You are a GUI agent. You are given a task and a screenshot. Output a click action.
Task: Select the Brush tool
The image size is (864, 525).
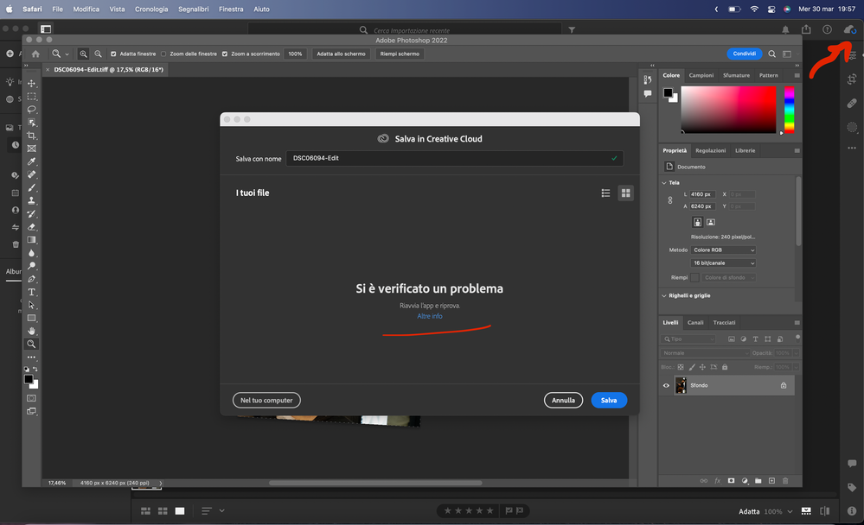[x=31, y=187]
